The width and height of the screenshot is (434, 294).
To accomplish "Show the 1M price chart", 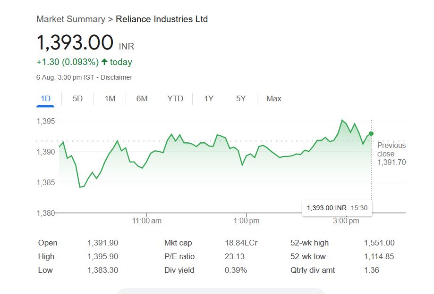I will click(110, 98).
